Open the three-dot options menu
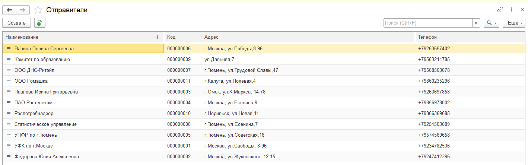This screenshot has height=165, width=528. 511,10
